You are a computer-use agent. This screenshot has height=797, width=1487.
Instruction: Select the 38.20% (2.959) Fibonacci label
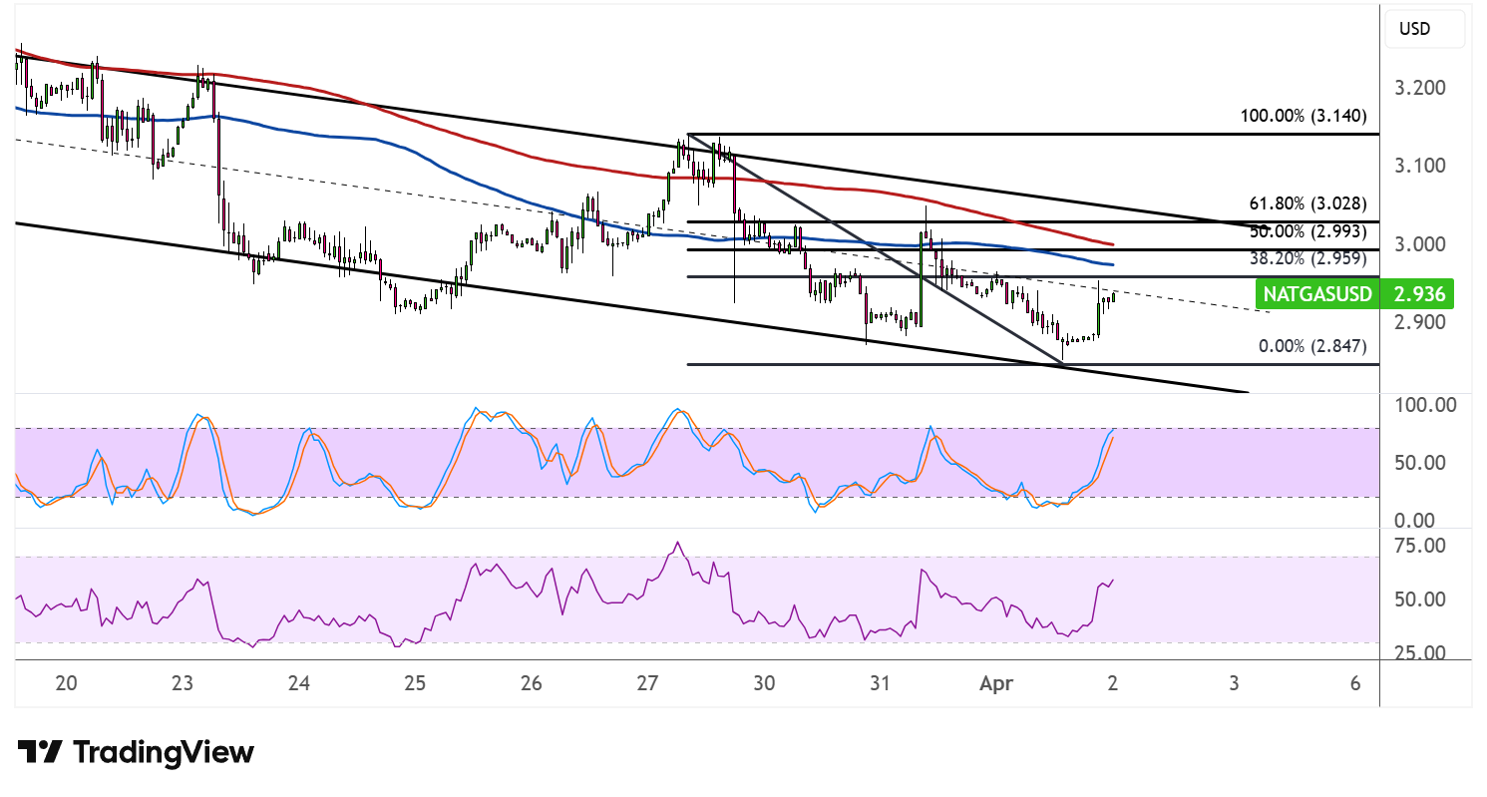point(1307,257)
